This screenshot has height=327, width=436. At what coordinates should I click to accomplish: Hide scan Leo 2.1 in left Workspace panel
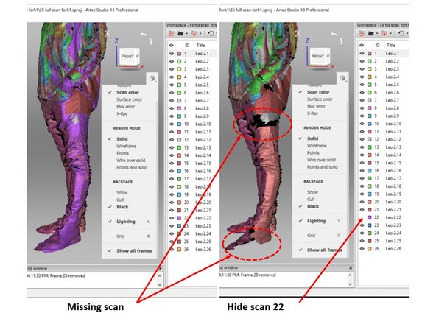tap(172, 53)
